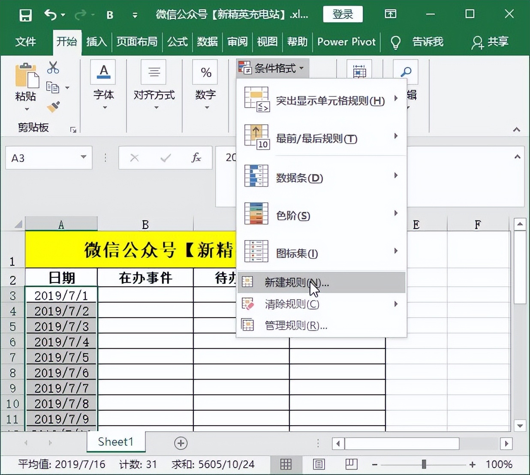Viewport: 530px width, 475px height.
Task: Click the formula bar cancel X icon
Action: (135, 158)
